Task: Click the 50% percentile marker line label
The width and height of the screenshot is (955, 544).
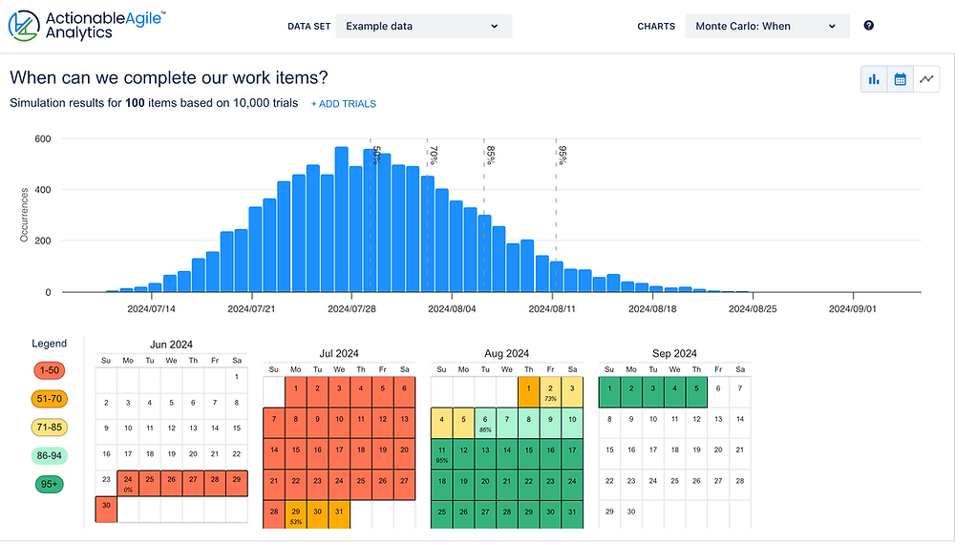Action: click(376, 155)
